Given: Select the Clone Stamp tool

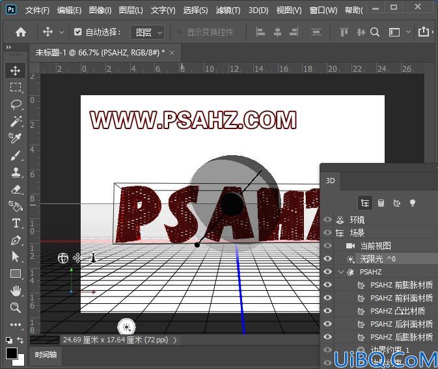Looking at the screenshot, I should pyautogui.click(x=16, y=172).
